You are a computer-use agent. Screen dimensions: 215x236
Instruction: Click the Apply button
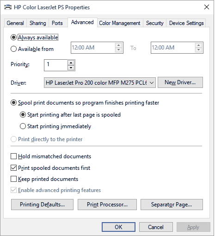[x=193, y=227]
